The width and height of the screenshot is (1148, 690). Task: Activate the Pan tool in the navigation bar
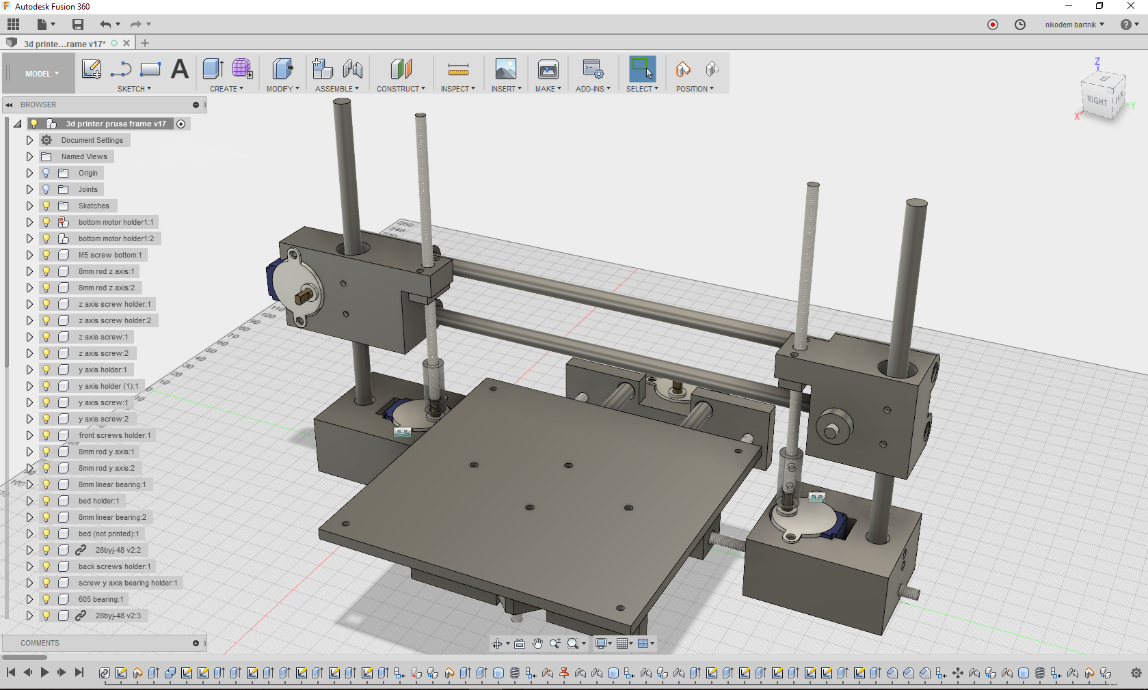tap(537, 644)
